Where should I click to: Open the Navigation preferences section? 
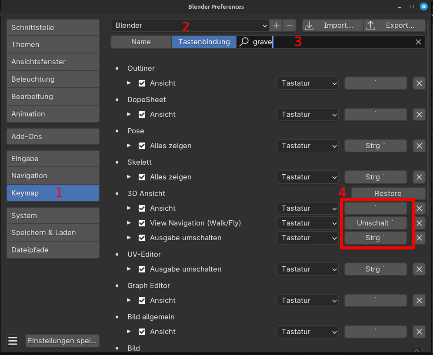(53, 176)
